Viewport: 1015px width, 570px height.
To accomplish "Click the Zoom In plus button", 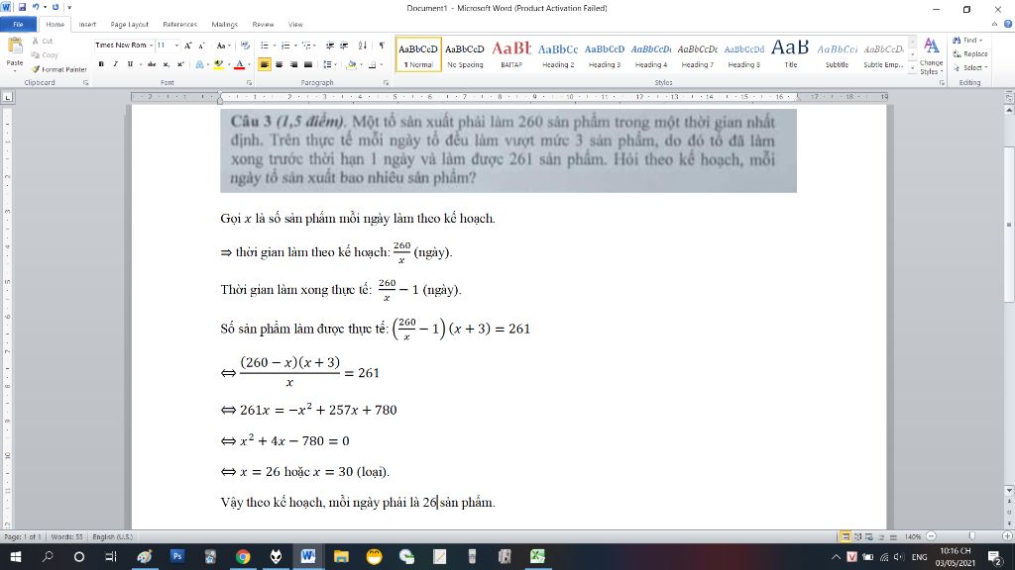I will tap(1007, 536).
